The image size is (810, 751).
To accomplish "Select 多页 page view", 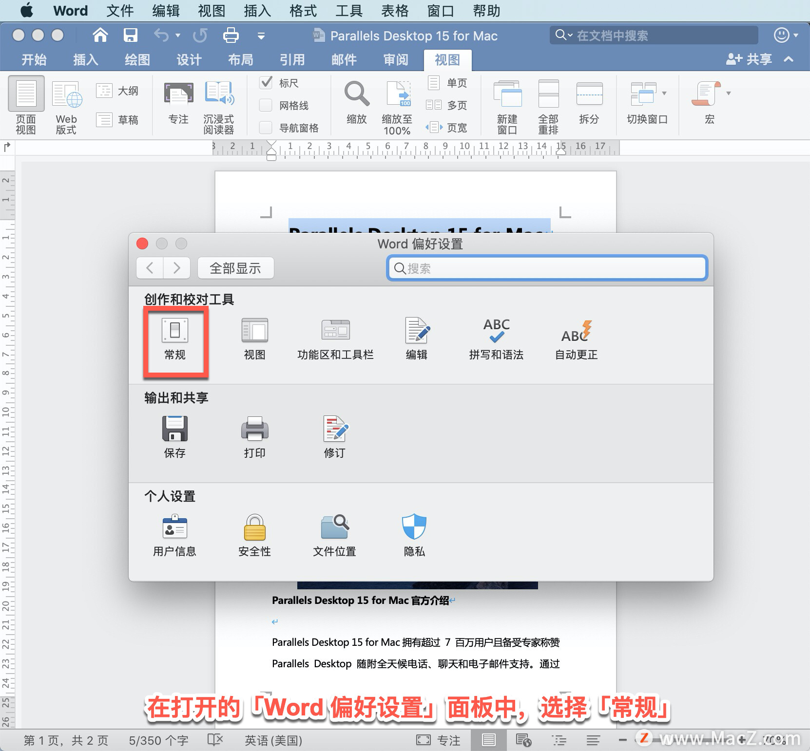I will (x=446, y=105).
